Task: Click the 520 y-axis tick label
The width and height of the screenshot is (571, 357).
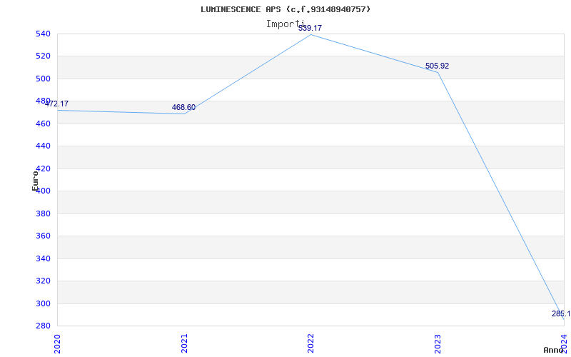Action: click(x=43, y=56)
